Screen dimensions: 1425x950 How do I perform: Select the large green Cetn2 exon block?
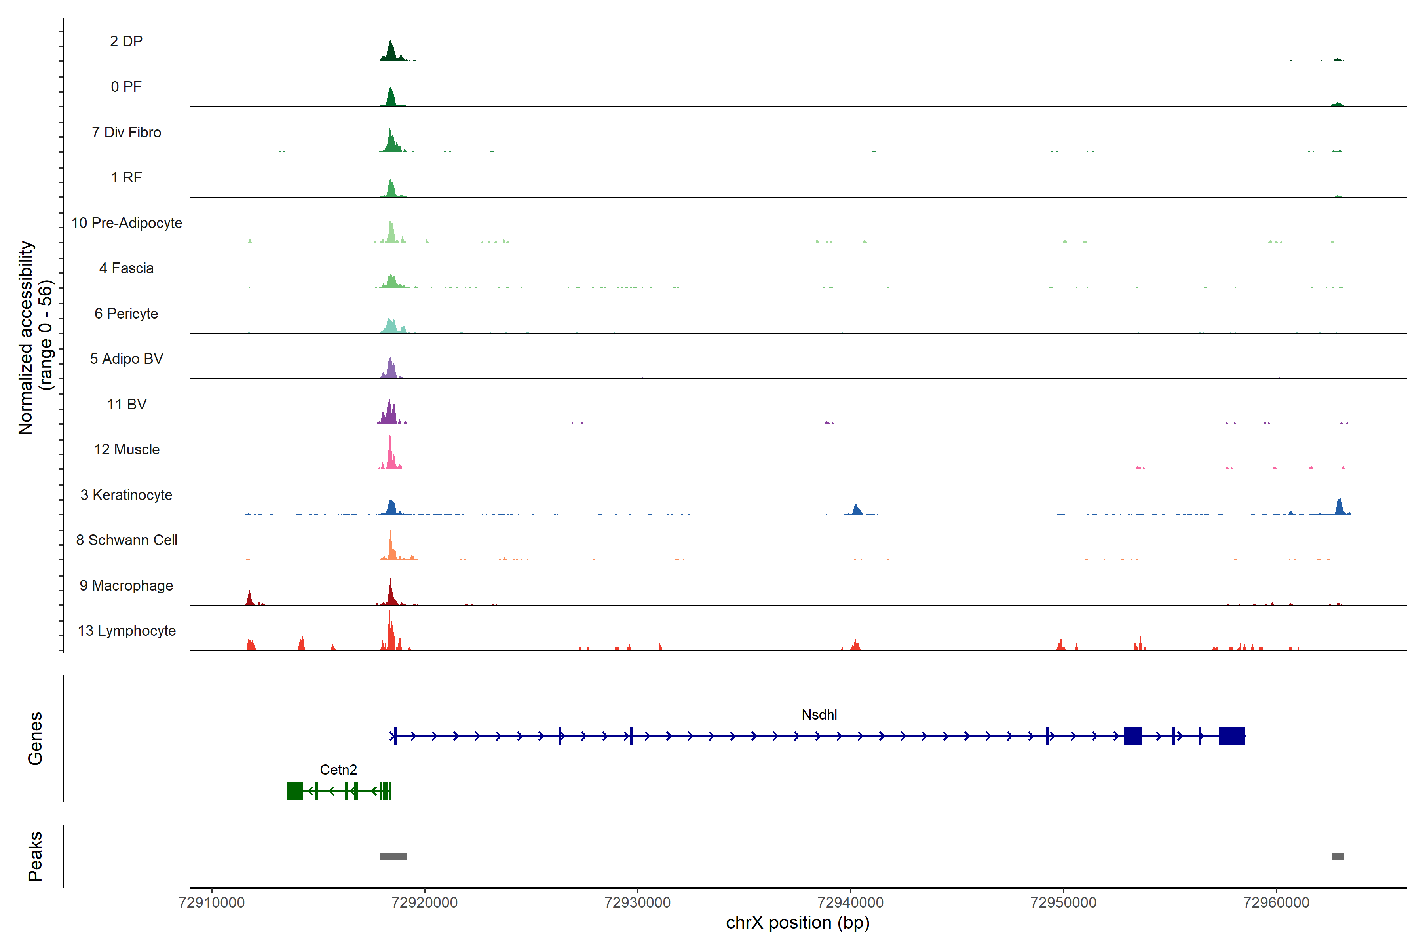click(x=295, y=790)
